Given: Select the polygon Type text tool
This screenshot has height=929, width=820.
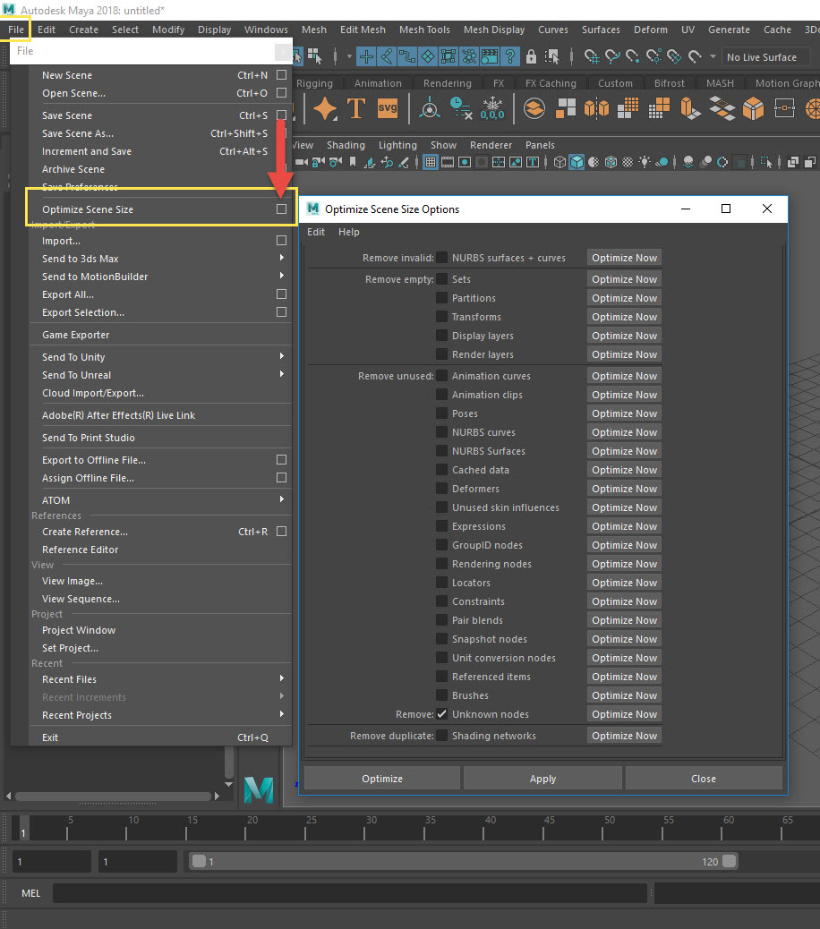Looking at the screenshot, I should pos(356,108).
